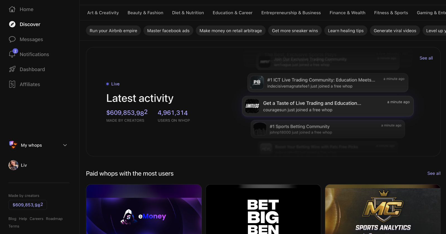446x234 pixels.
Task: Click the My whops label
Action: 31,145
